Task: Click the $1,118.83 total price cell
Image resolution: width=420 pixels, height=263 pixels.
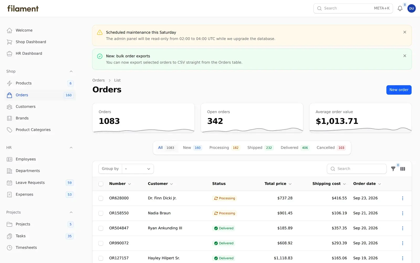Action: point(283,258)
